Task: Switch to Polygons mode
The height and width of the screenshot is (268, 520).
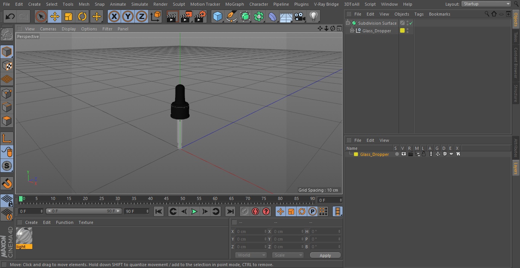Action: coord(7,121)
